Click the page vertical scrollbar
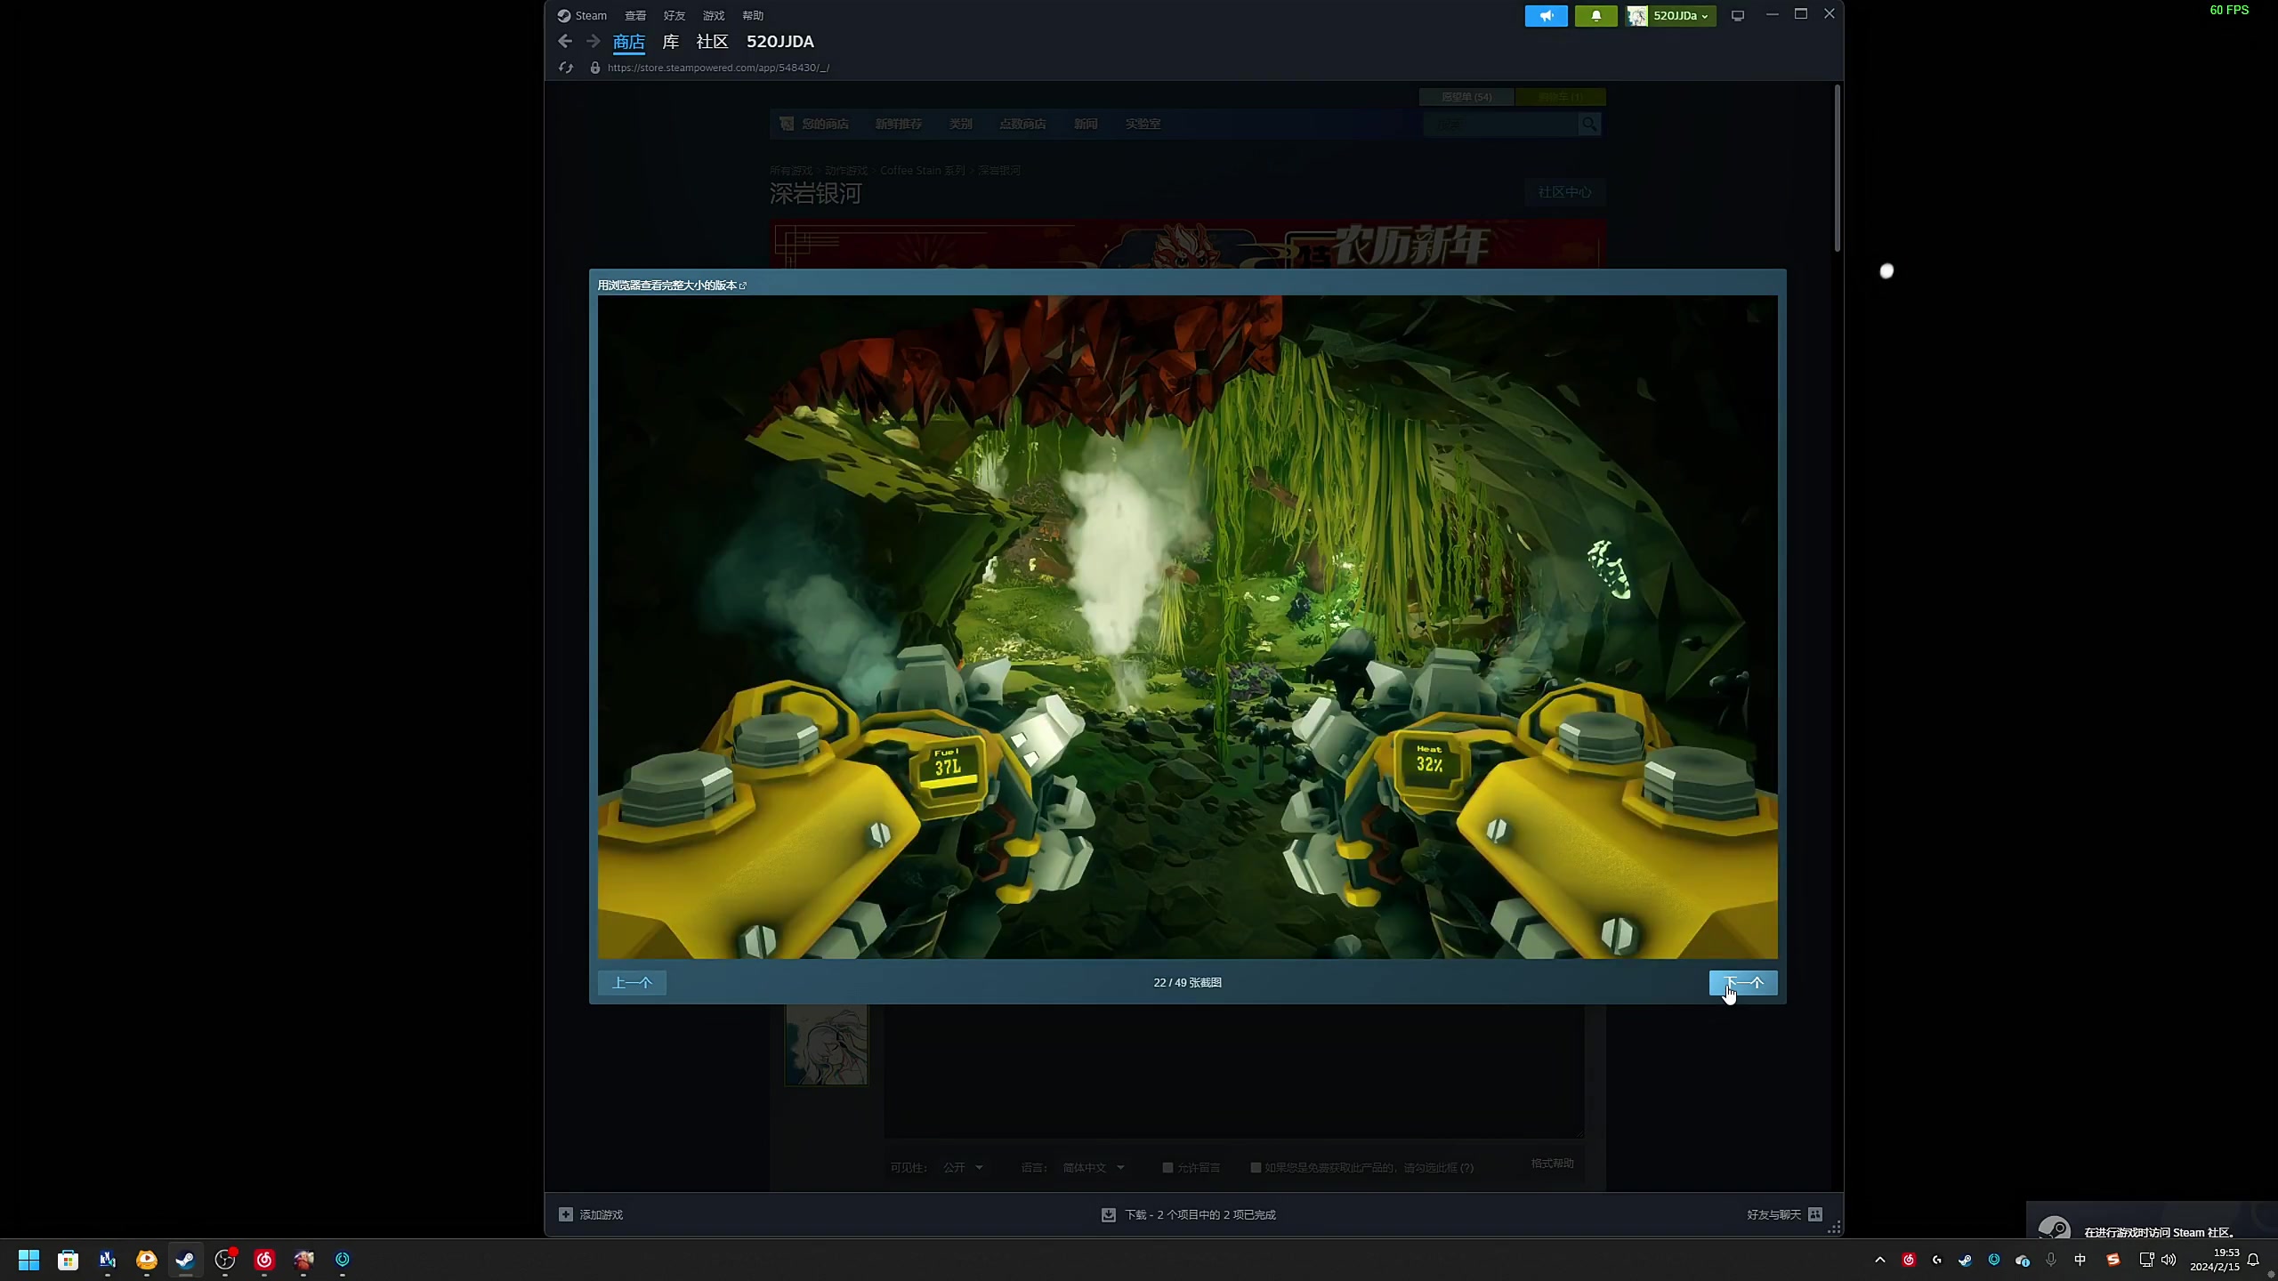The width and height of the screenshot is (2278, 1281). click(1837, 169)
